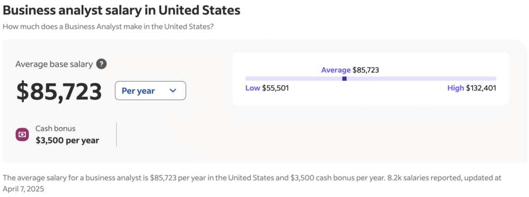
Task: Select the large $85,723 salary figure
Action: (59, 92)
